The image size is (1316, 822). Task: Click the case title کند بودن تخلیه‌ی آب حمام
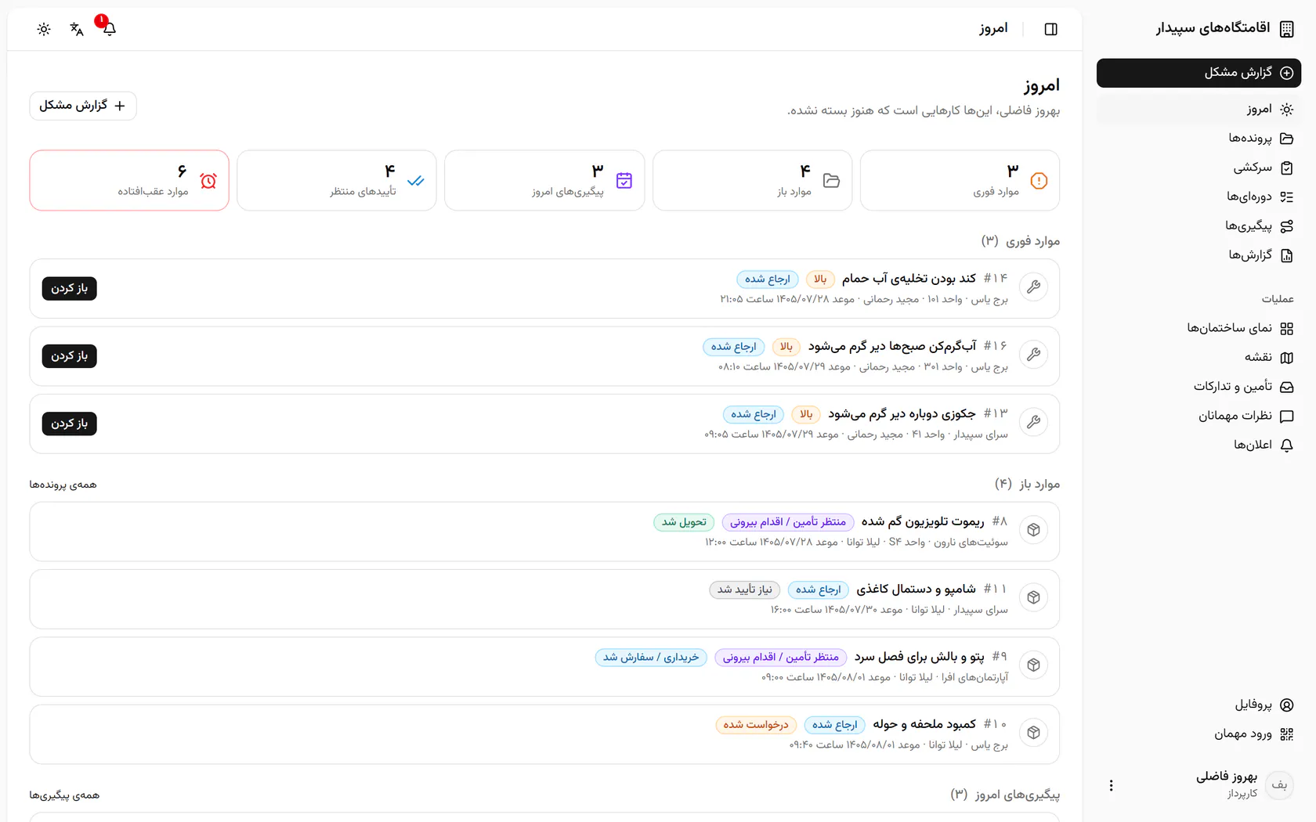tap(909, 279)
